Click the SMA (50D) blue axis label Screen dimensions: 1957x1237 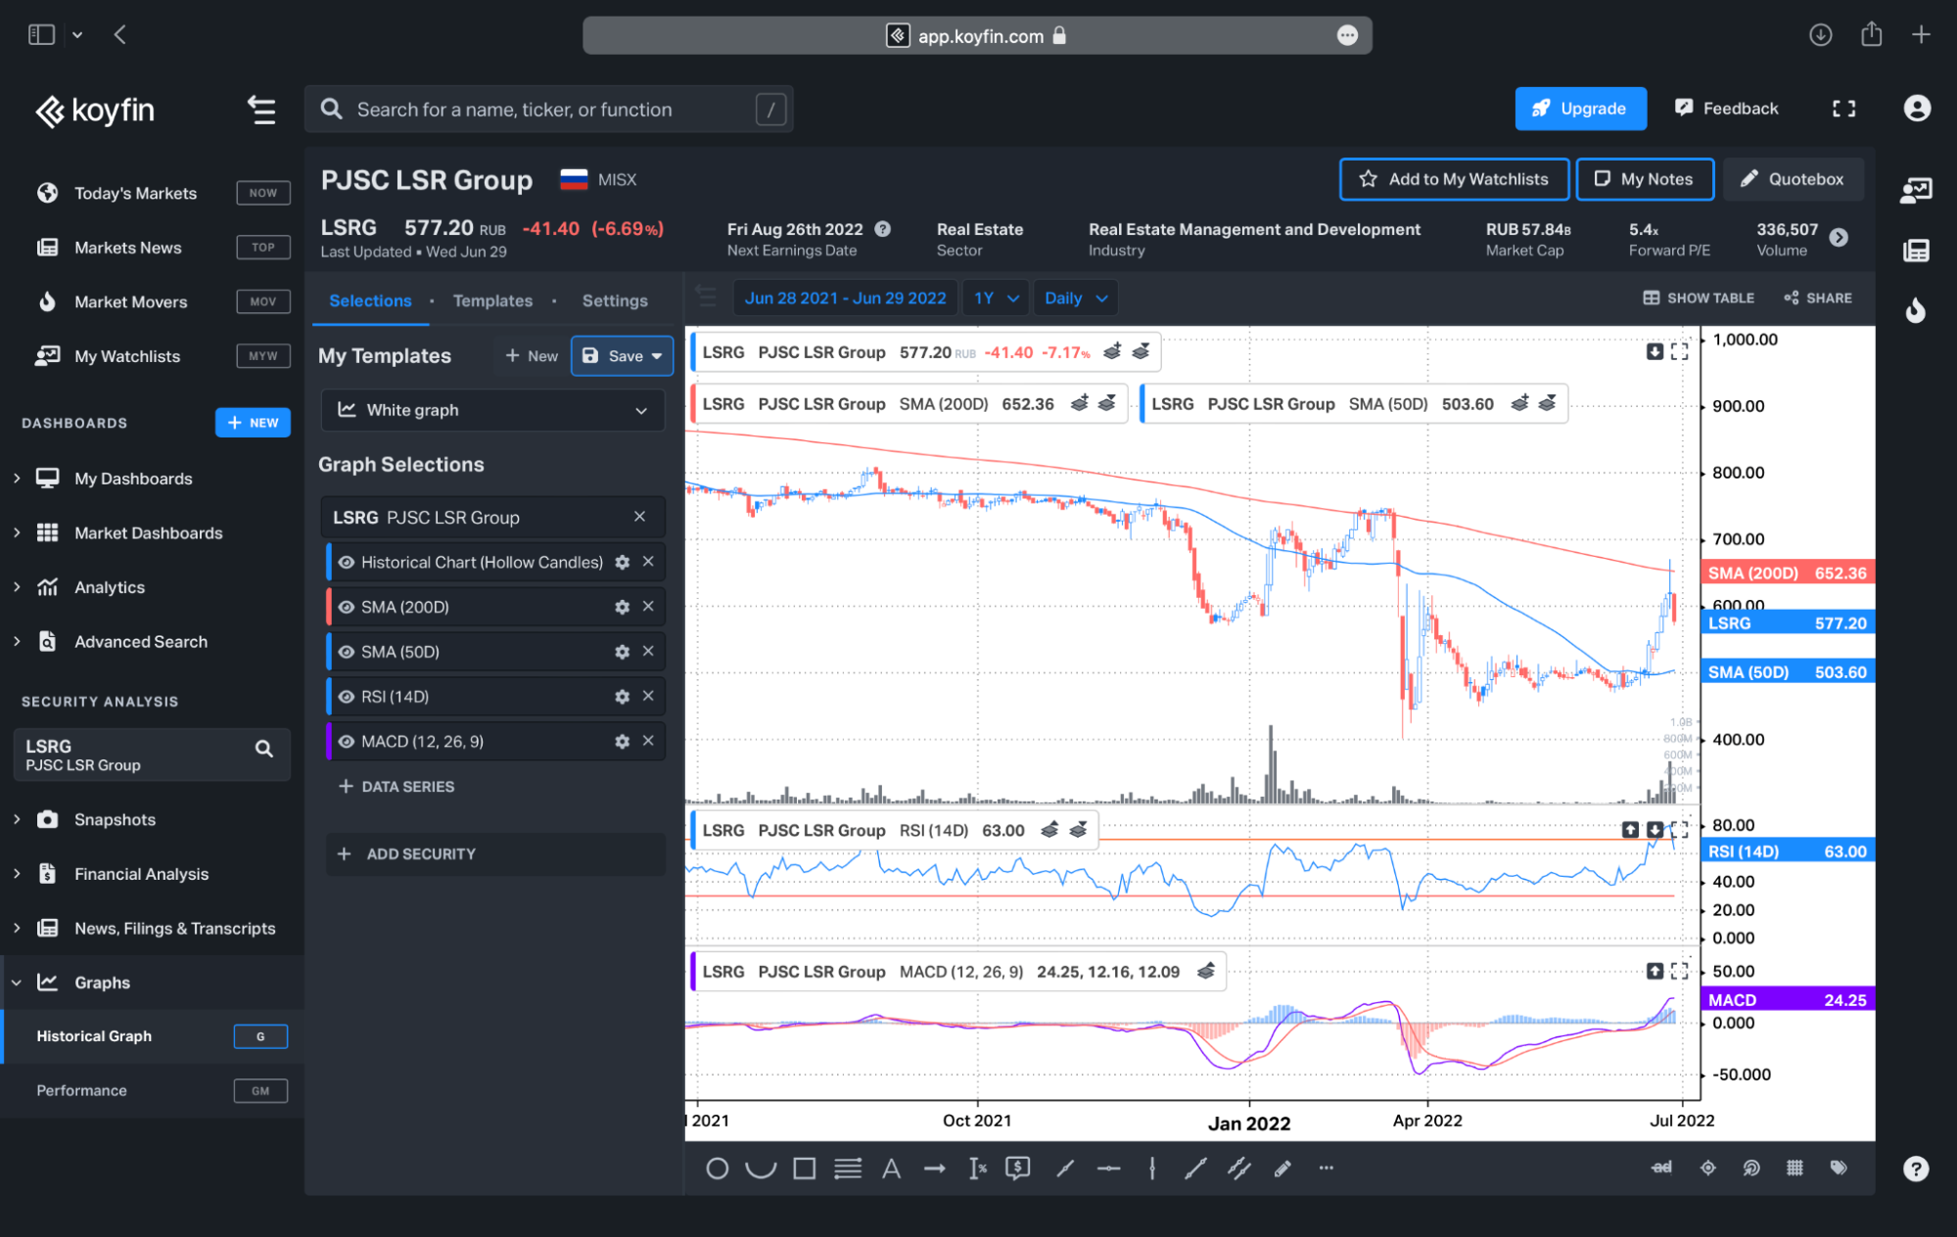tap(1788, 672)
